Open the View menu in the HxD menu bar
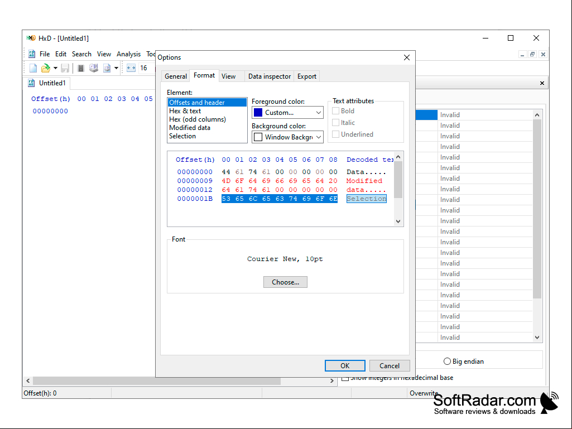 click(x=104, y=54)
